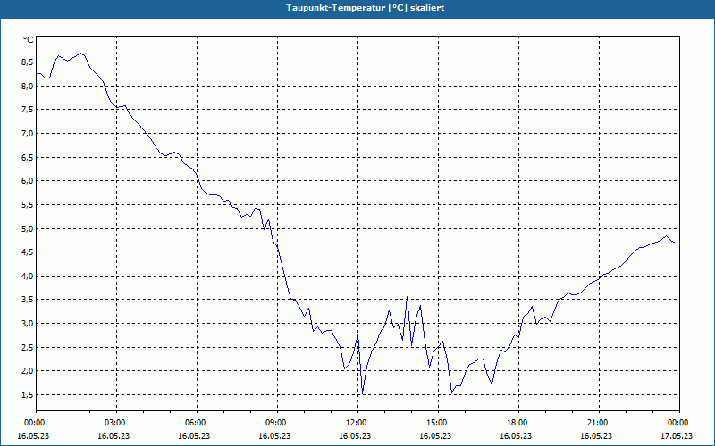Select the 8,5 y-axis value
Image resolution: width=715 pixels, height=446 pixels.
pos(28,62)
